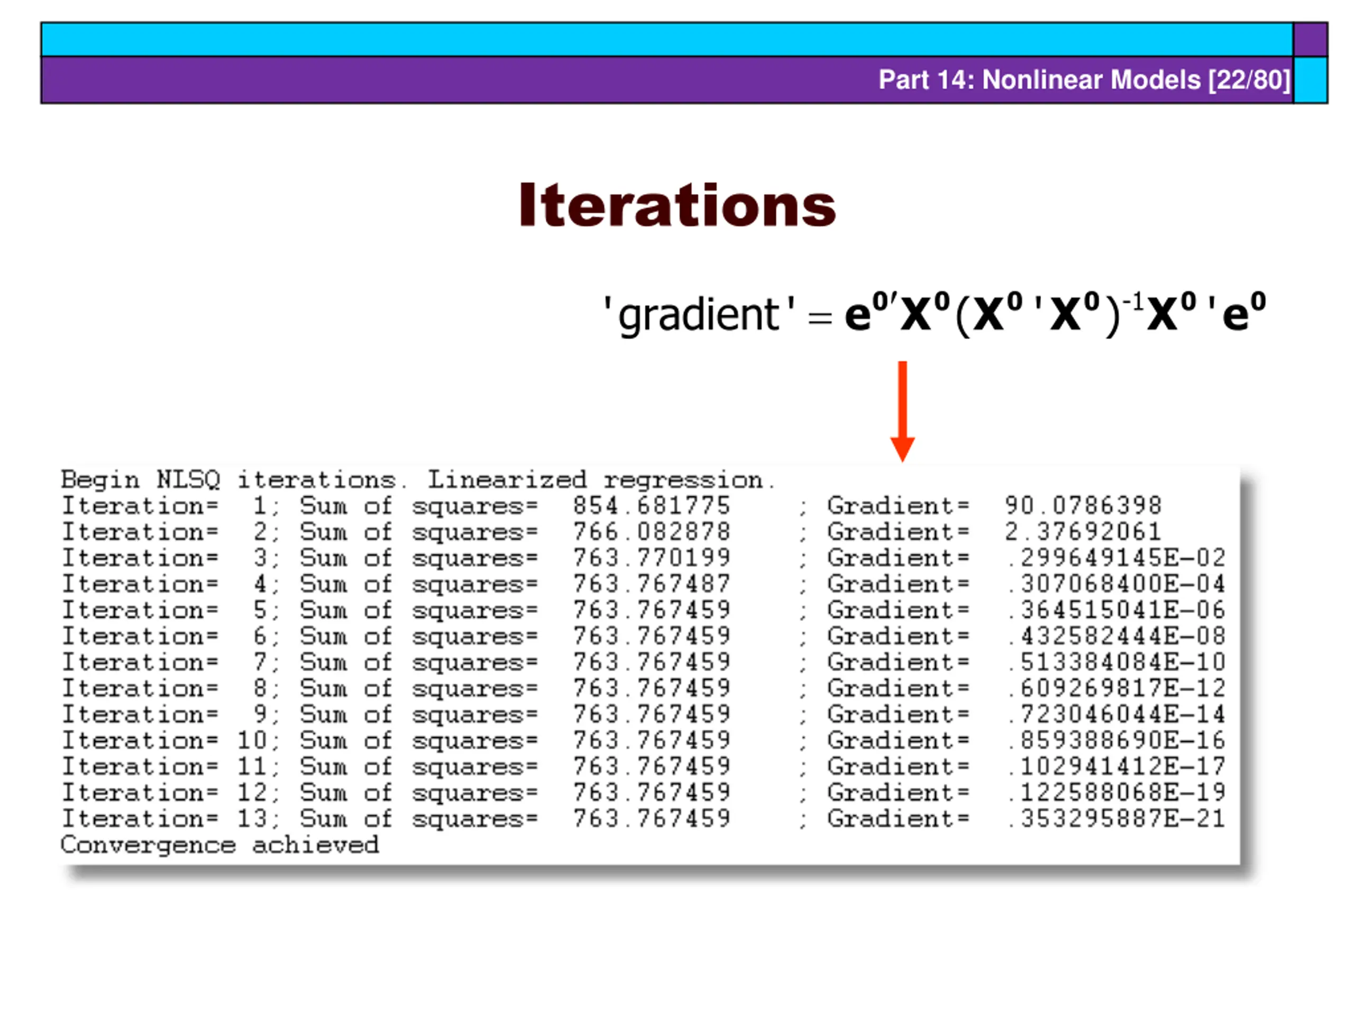This screenshot has height=1016, width=1354.
Task: Click the 'Part 14: Nonlinear Models [22/80]' header text
Action: pos(1084,80)
